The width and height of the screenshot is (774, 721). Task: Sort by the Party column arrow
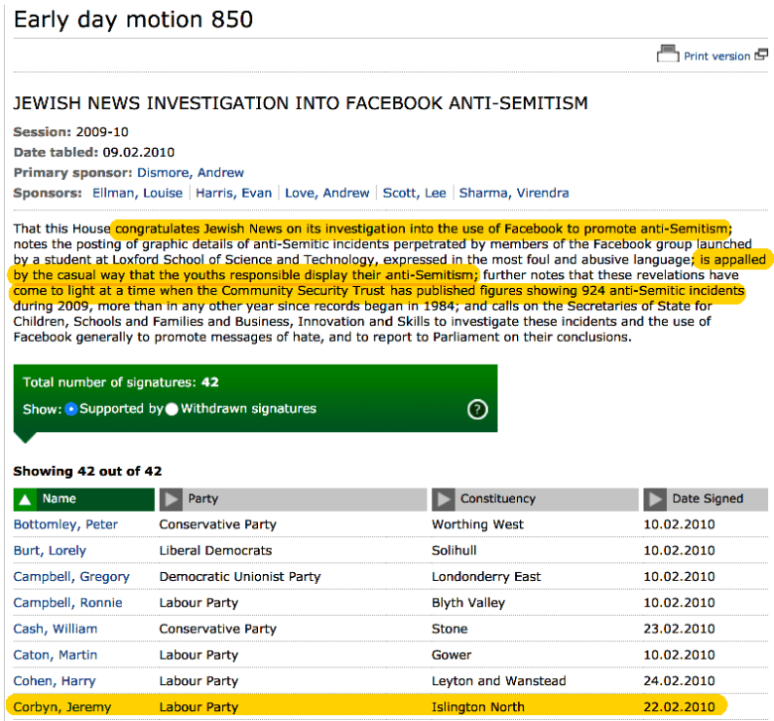[x=171, y=500]
